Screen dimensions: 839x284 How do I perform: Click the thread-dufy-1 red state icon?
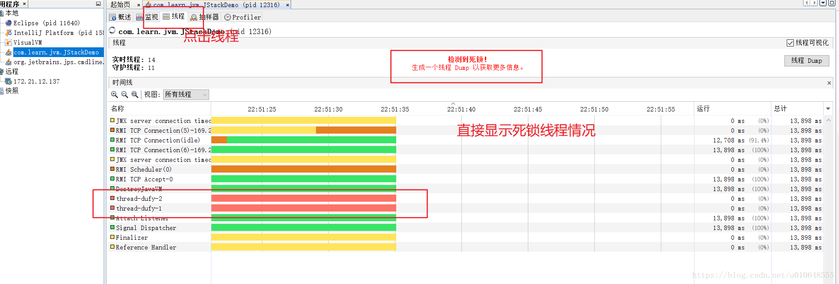coord(113,208)
